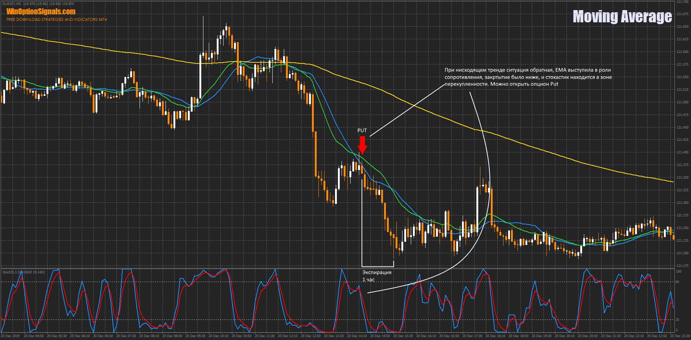Viewport: 691px width, 340px height.
Task: Select the Moving Average title label
Action: point(622,17)
